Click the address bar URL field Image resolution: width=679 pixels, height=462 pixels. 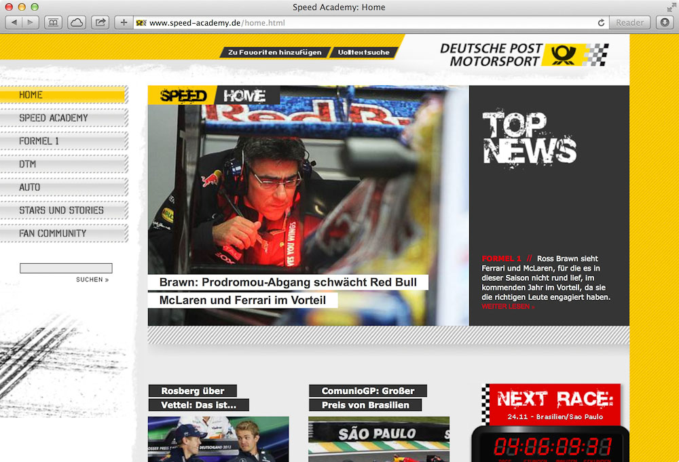pos(371,22)
